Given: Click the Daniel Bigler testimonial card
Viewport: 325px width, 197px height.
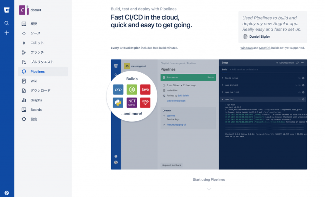Looking at the screenshot, I should [x=273, y=27].
